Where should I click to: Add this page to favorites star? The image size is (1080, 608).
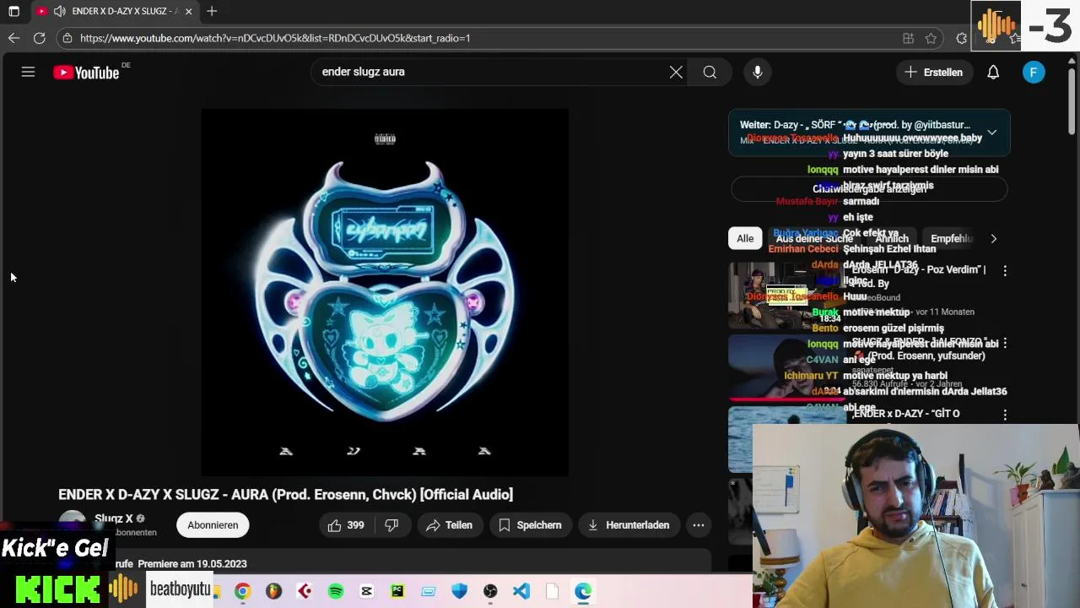point(931,38)
